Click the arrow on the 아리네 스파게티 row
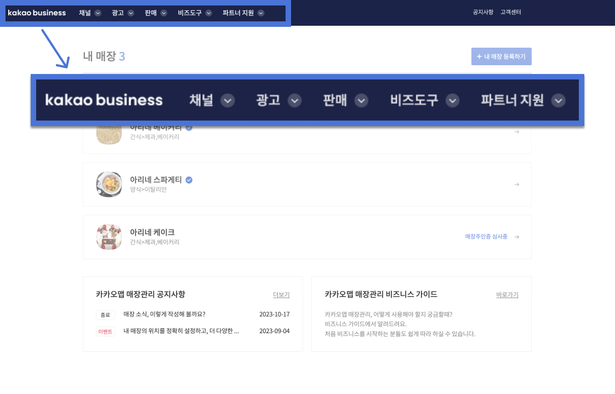 coord(517,184)
